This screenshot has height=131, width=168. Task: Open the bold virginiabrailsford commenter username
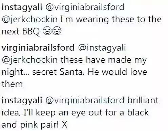pos(38,48)
